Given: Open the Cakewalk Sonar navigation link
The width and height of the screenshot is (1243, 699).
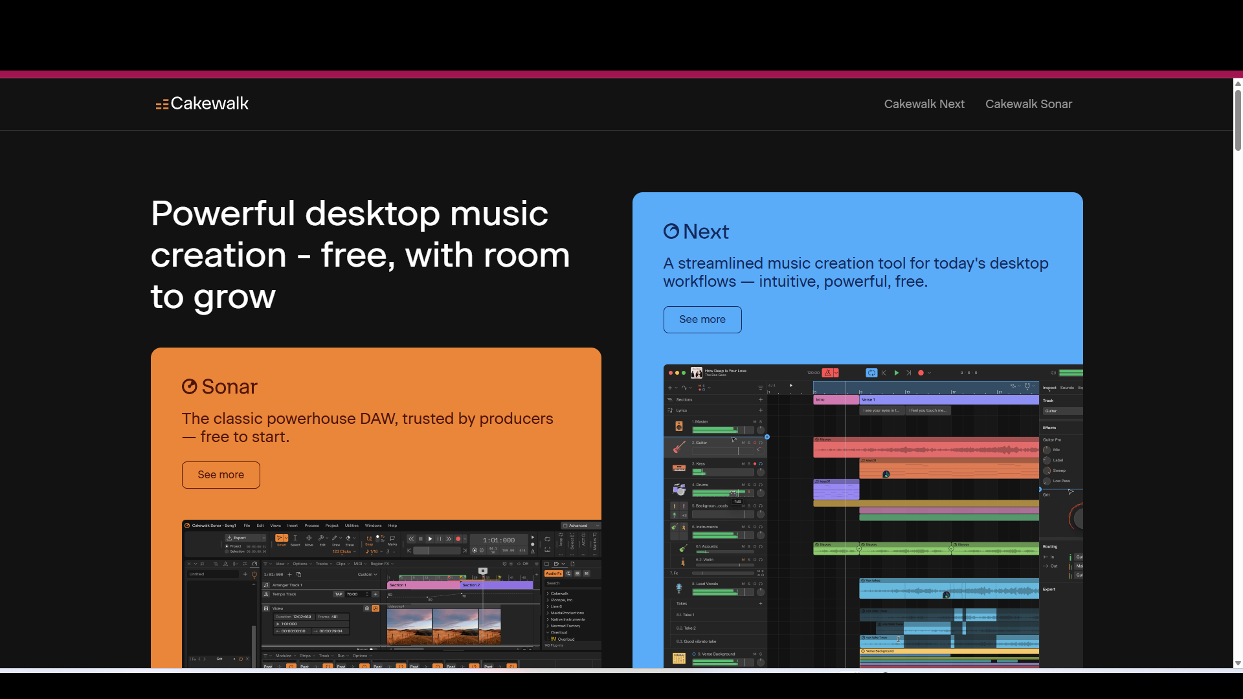Looking at the screenshot, I should (1028, 104).
